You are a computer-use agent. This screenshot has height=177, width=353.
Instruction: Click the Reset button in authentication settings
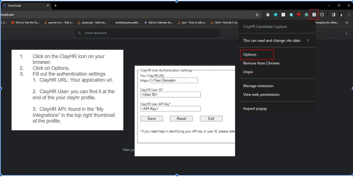pos(181,119)
